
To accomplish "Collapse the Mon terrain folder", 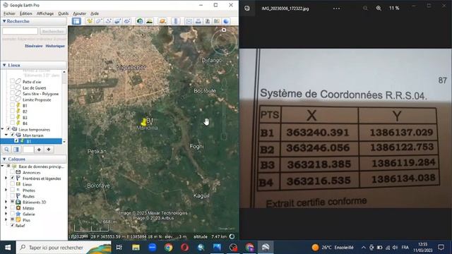I will tap(6, 135).
